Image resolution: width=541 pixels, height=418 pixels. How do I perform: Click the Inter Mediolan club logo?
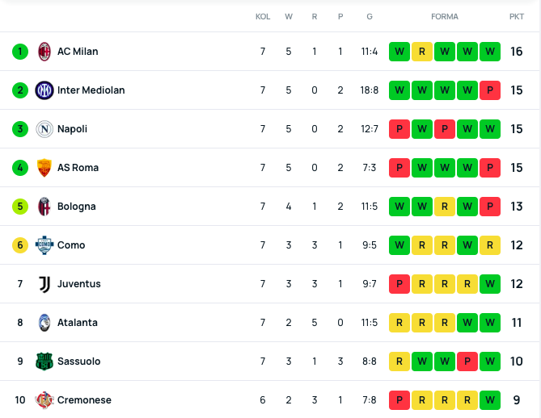[44, 90]
